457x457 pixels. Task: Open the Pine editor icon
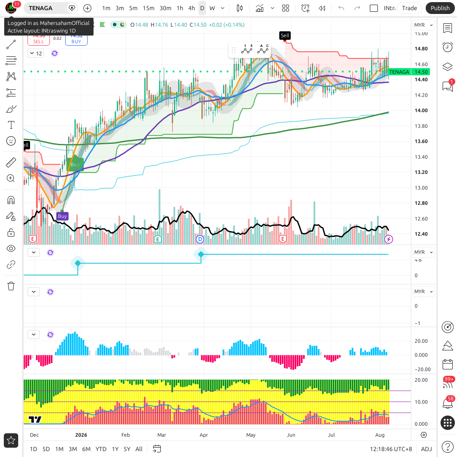(448, 346)
